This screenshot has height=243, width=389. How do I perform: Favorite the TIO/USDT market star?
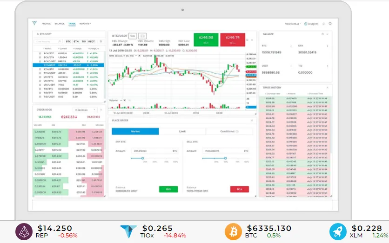[40, 97]
